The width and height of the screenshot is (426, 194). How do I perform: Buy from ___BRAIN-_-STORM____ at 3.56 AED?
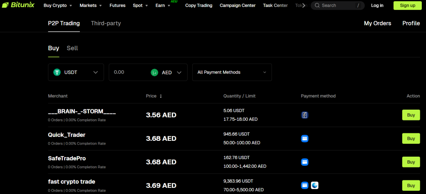point(411,115)
